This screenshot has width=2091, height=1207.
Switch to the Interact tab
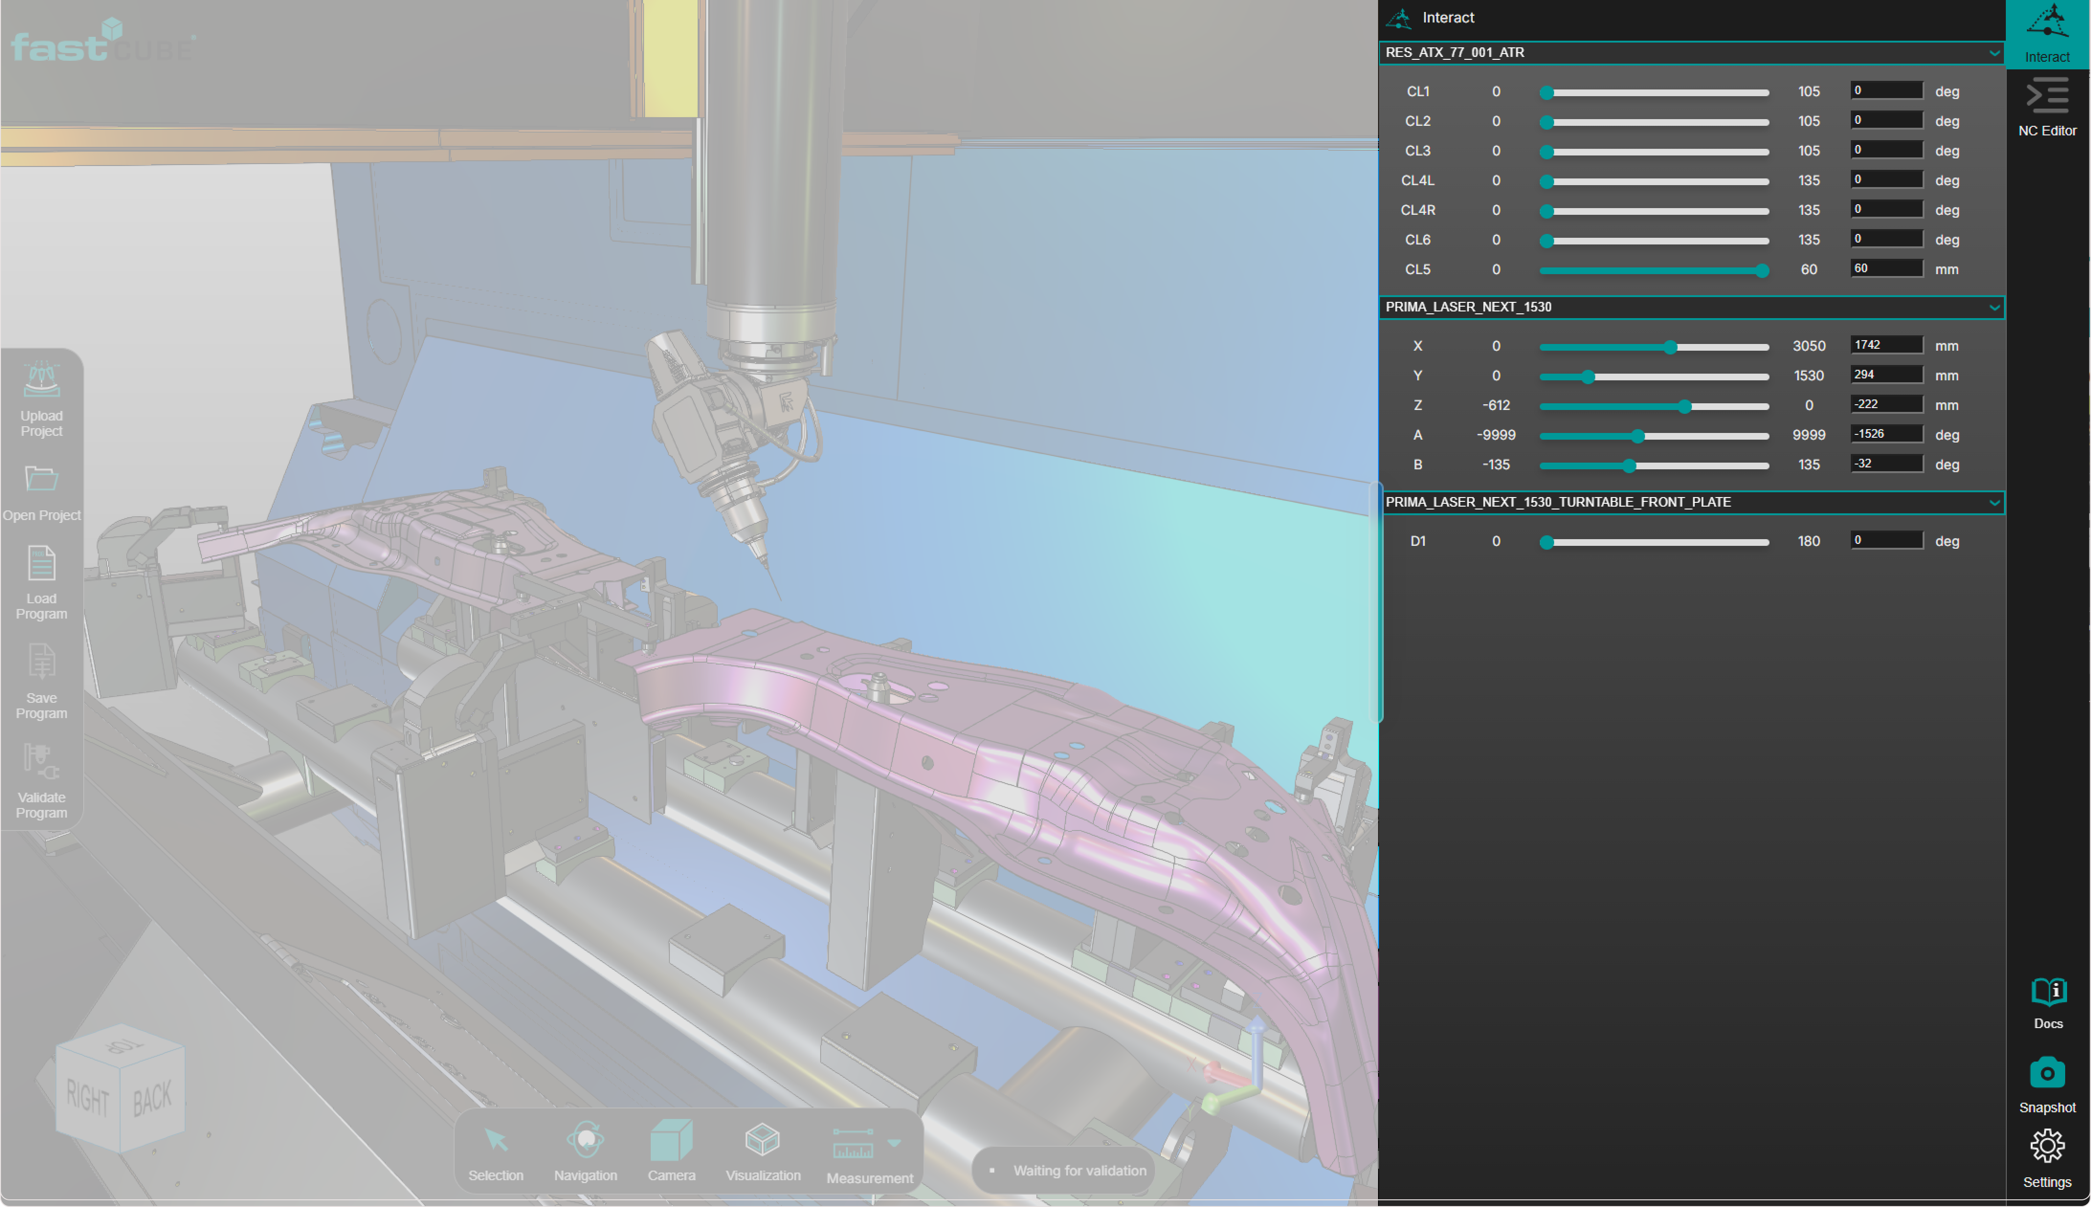pos(2046,33)
